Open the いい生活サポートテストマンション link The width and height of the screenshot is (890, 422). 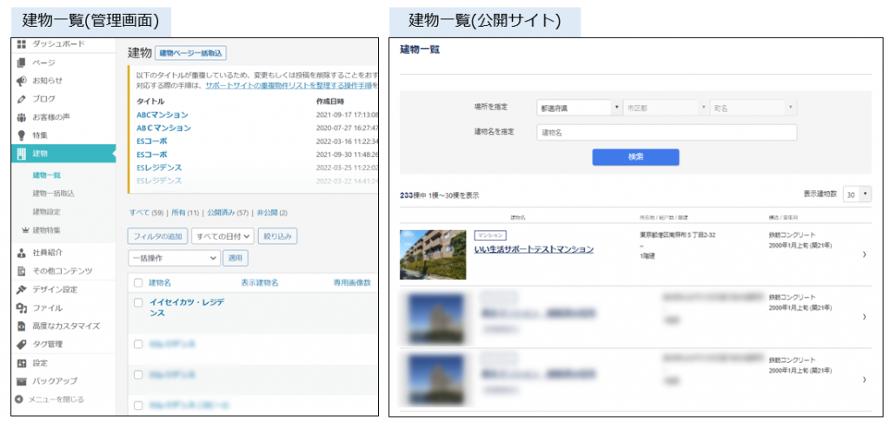pos(534,249)
